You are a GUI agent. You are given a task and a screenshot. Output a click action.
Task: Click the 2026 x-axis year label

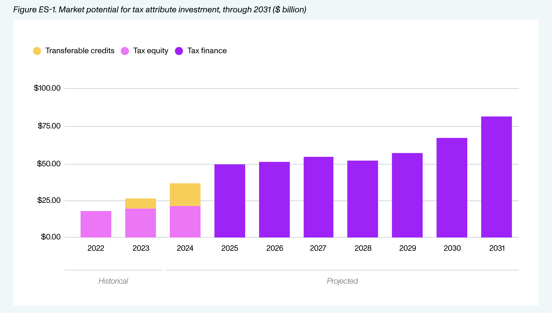tap(275, 248)
